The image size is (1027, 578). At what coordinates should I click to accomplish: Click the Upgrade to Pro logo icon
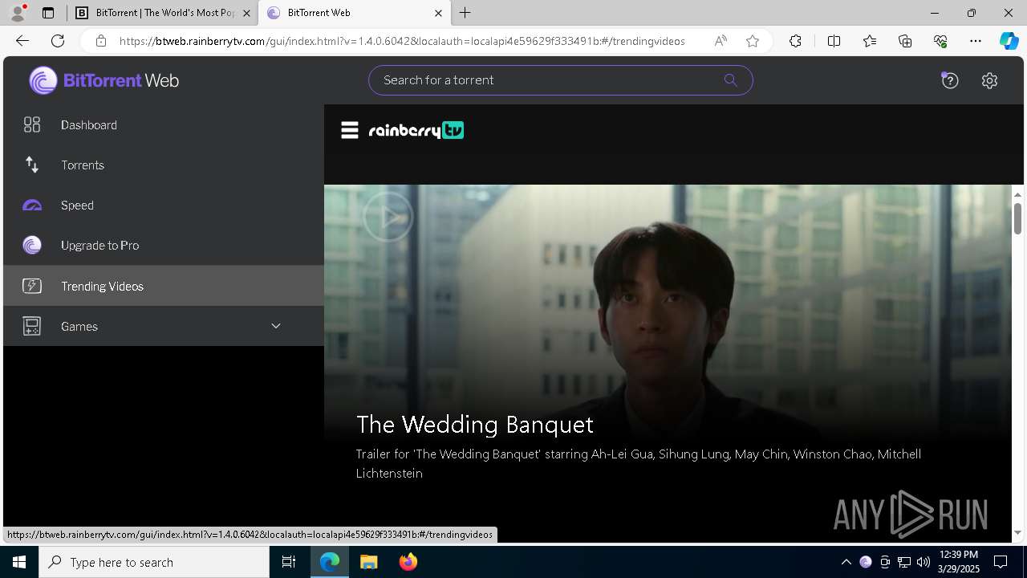(32, 246)
